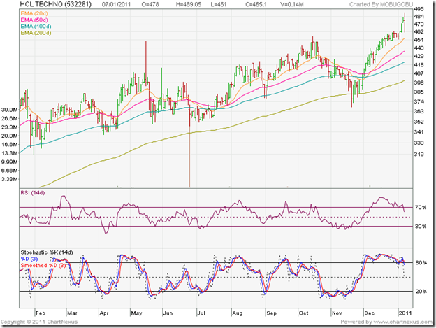Click the 20% stochastic level label

pos(420,292)
